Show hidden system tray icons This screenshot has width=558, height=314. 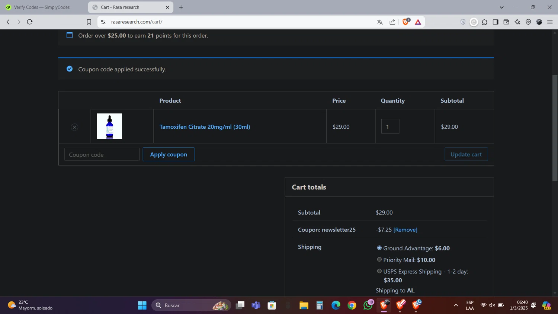click(456, 305)
